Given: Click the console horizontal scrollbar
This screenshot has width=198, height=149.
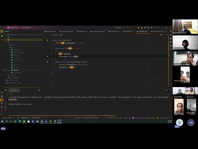Looking at the screenshot, I should pos(62,115).
